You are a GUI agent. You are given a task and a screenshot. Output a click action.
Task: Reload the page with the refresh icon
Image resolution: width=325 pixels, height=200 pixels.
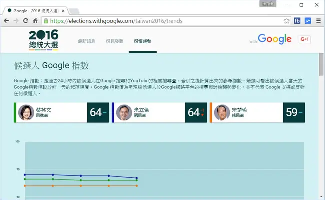pyautogui.click(x=26, y=21)
